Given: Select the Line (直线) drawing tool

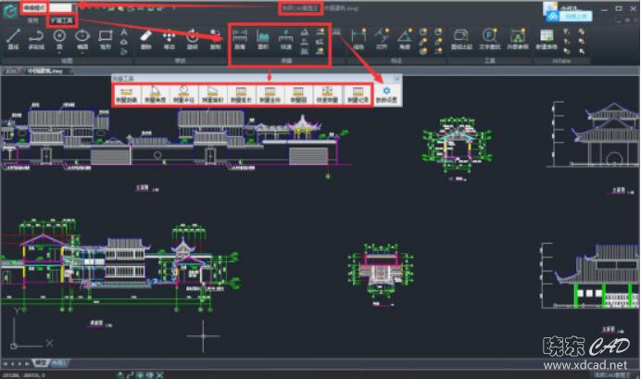Looking at the screenshot, I should coord(14,38).
